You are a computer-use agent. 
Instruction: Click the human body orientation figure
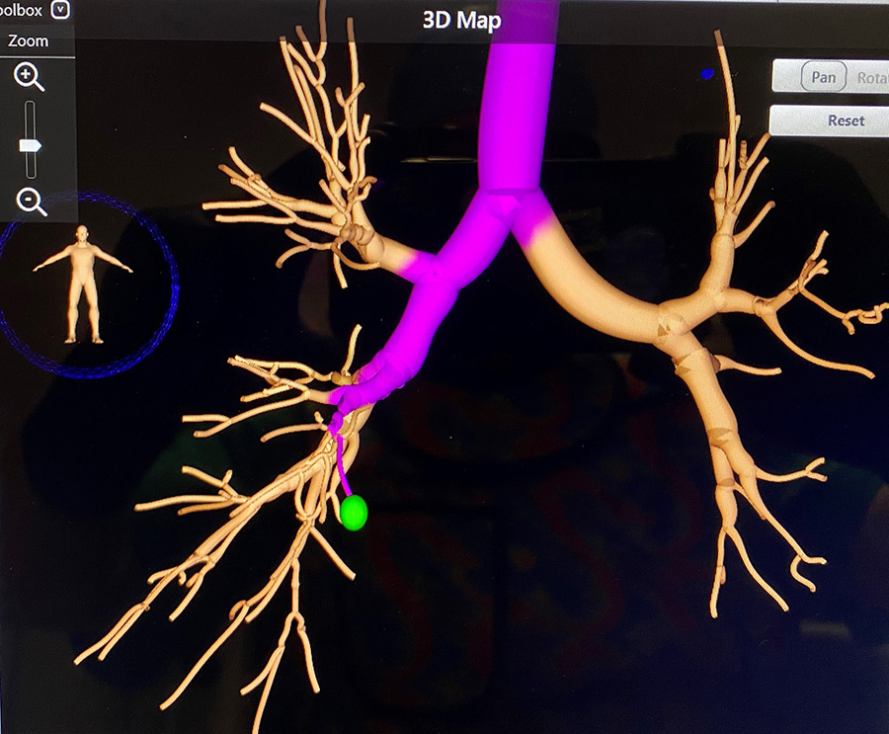pos(83,283)
